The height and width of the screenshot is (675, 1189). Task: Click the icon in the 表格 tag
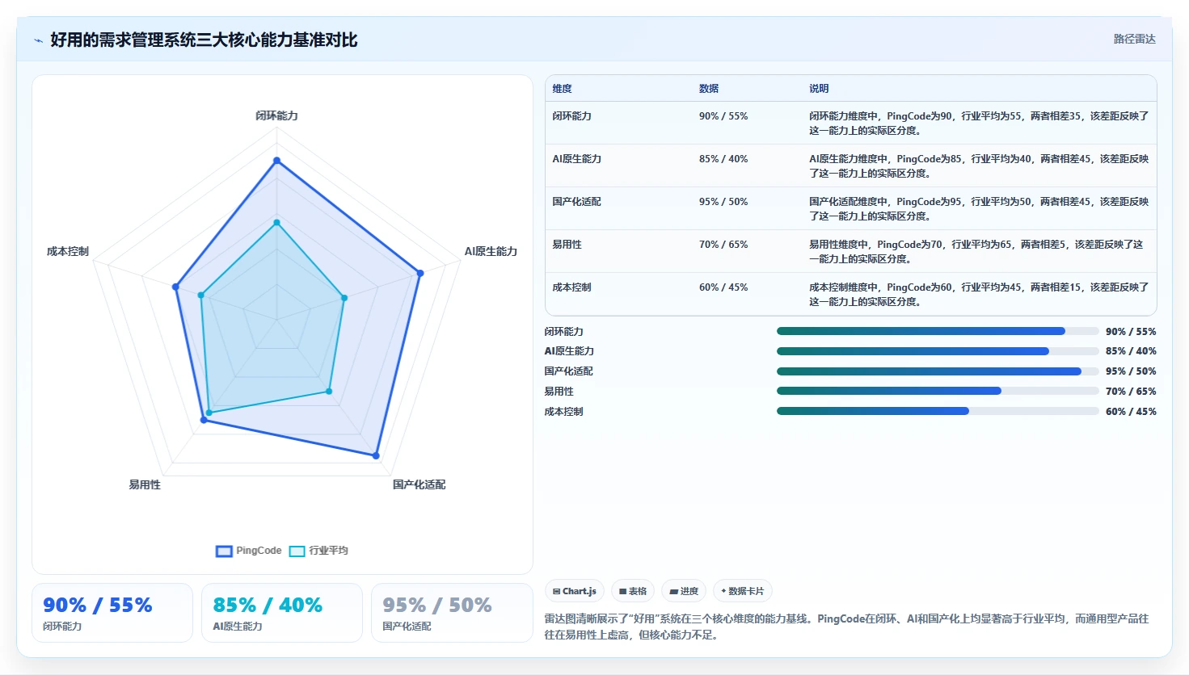click(x=622, y=591)
